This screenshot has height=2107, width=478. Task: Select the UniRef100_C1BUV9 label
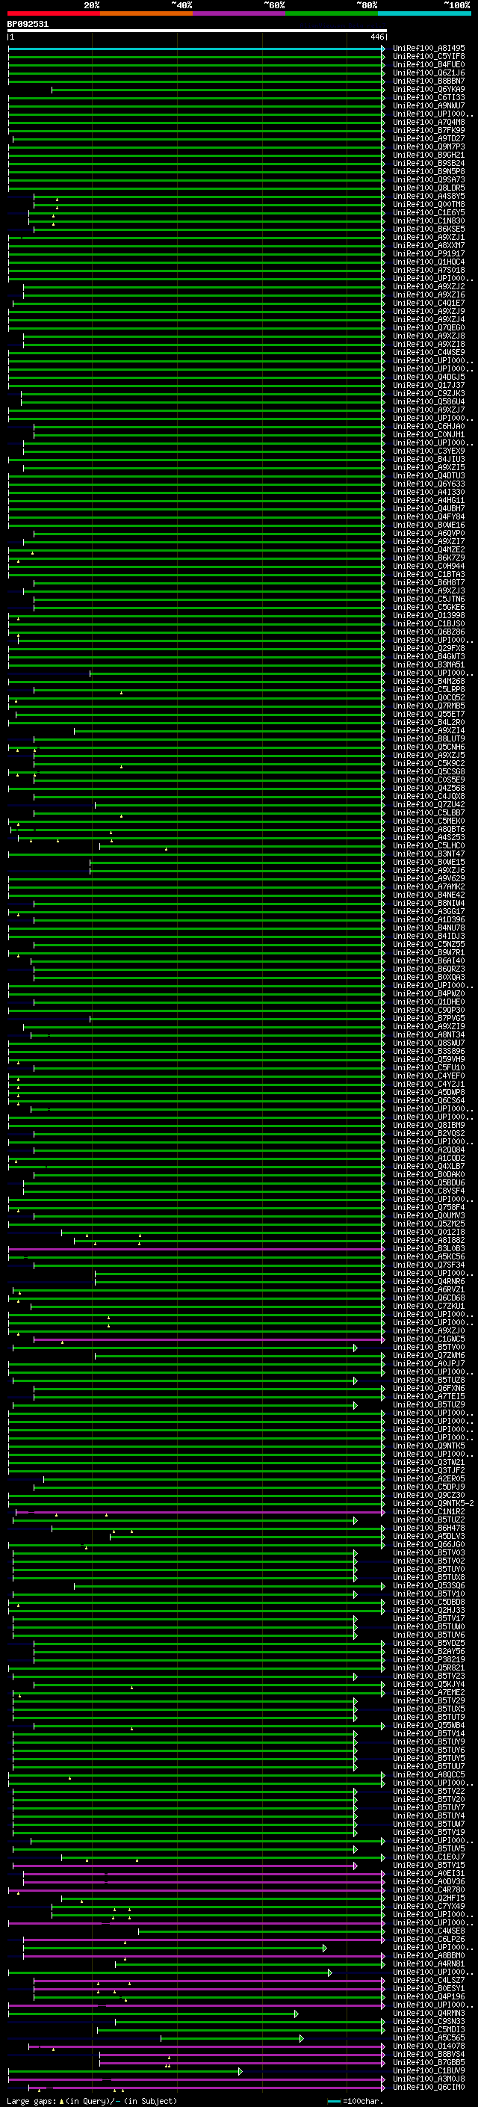pos(429,2071)
